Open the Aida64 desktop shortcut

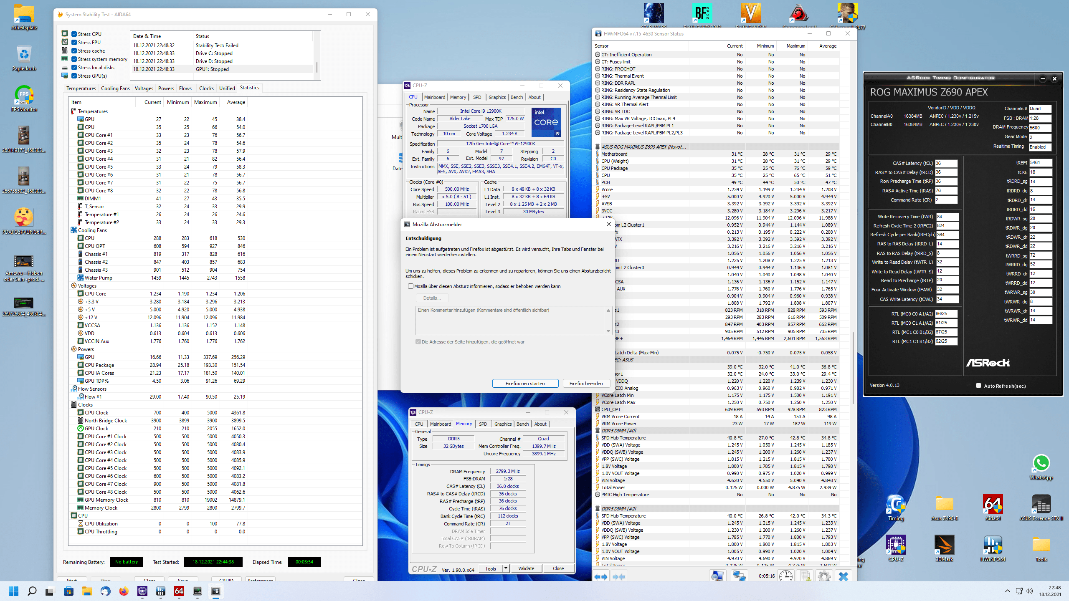[993, 507]
